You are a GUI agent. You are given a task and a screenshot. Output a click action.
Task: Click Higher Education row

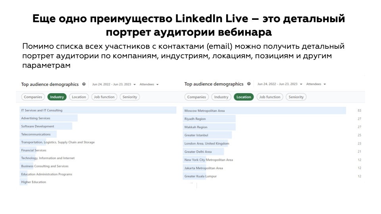pos(33,182)
